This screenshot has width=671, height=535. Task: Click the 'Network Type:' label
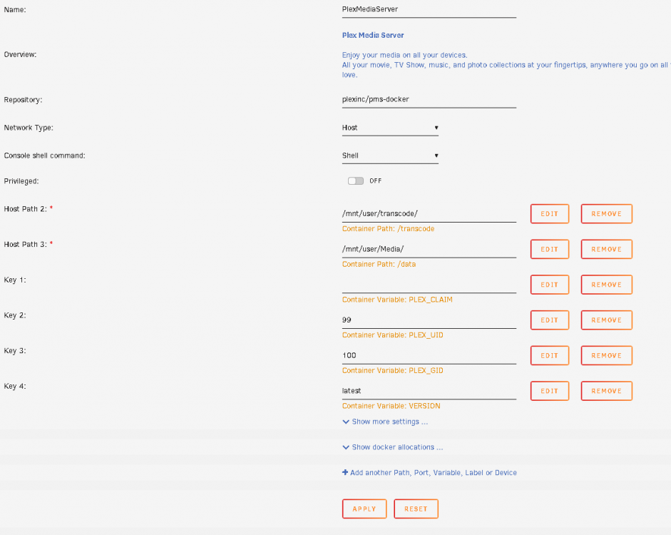click(x=29, y=128)
